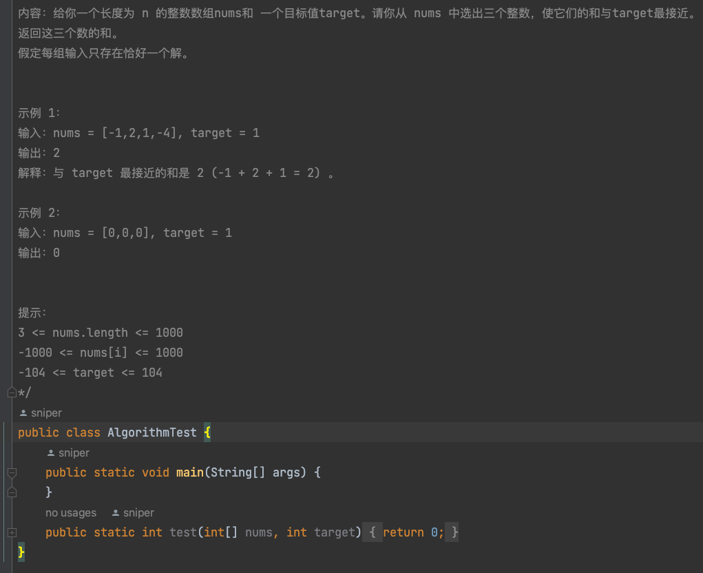Click the yellow closing brace of the class
Image resolution: width=703 pixels, height=573 pixels.
[21, 552]
